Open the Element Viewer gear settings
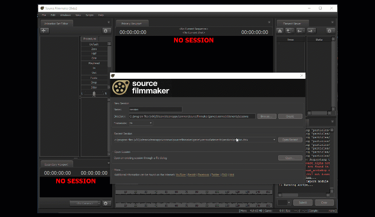 click(330, 31)
